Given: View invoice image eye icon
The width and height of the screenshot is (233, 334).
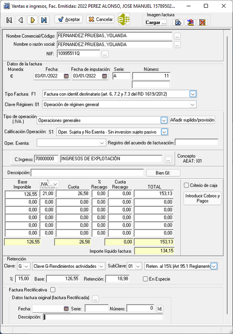Looking at the screenshot, I should (x=178, y=22).
